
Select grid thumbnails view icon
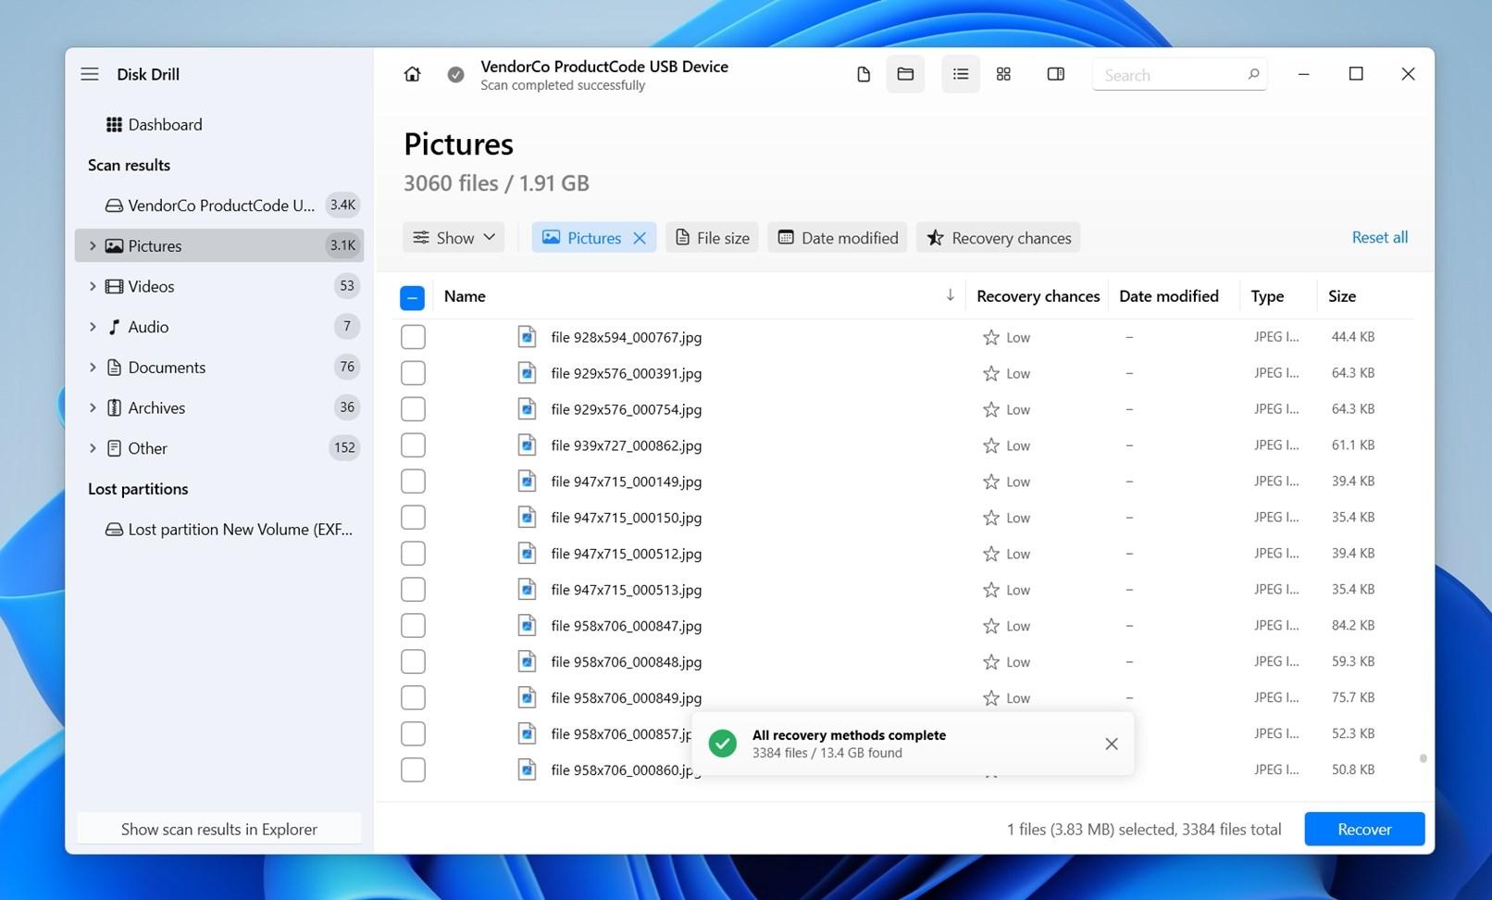pyautogui.click(x=1003, y=74)
